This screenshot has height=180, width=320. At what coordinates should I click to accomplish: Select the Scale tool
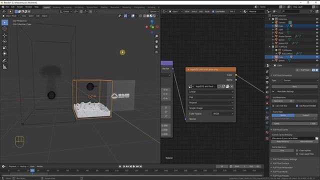pyautogui.click(x=4, y=47)
